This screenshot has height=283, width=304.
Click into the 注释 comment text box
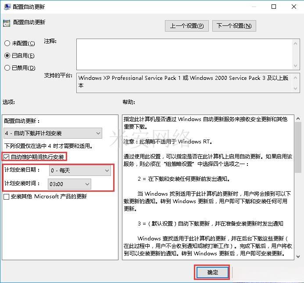point(184,54)
